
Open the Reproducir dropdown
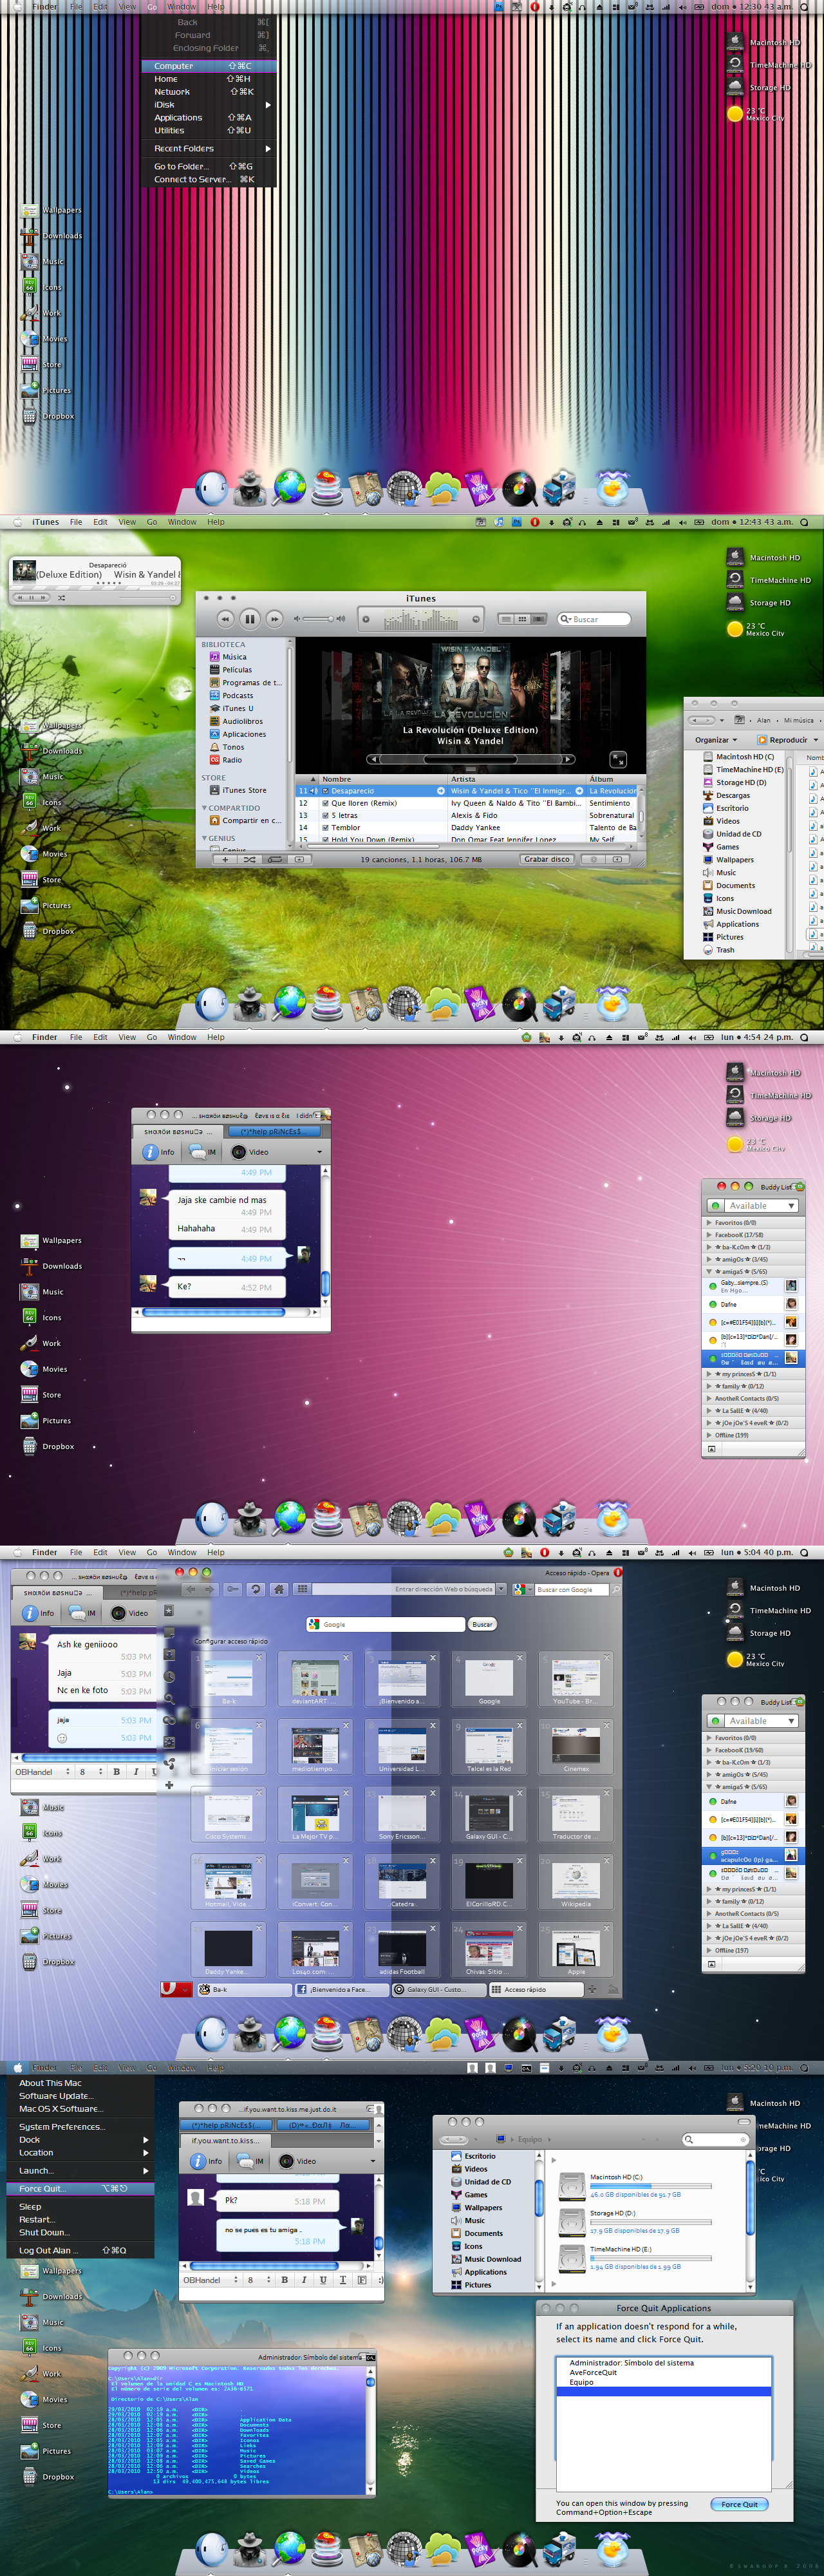coord(787,740)
